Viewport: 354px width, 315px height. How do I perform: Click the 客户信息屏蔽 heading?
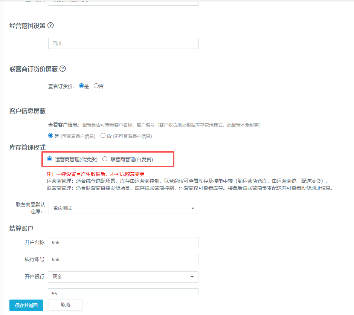tap(27, 111)
